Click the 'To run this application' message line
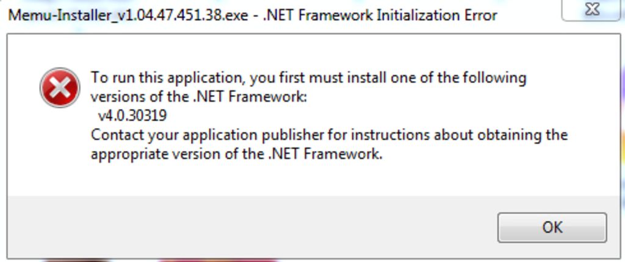This screenshot has width=625, height=262. coord(308,77)
